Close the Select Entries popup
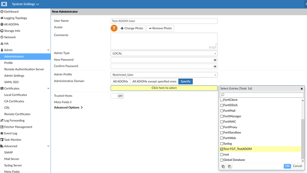This screenshot has height=173, width=307. click(301, 88)
